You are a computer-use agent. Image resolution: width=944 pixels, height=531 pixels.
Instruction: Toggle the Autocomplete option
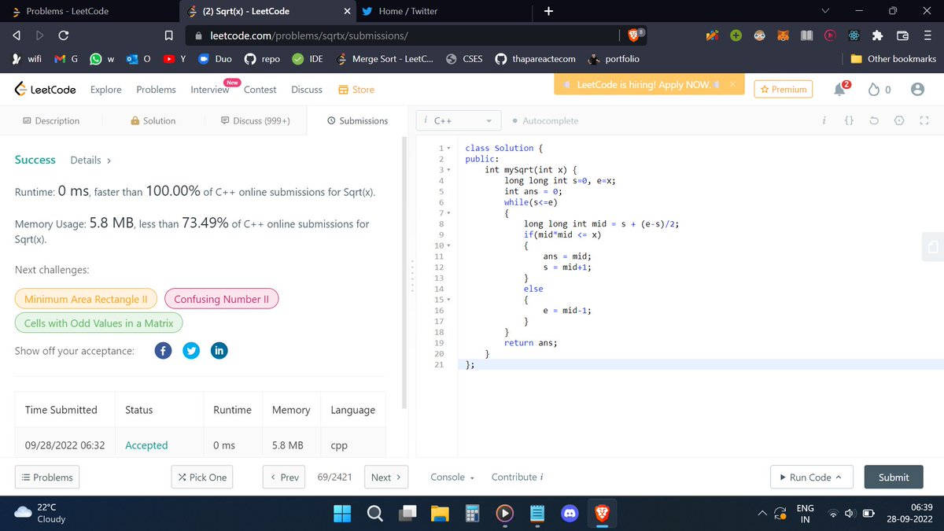click(544, 121)
